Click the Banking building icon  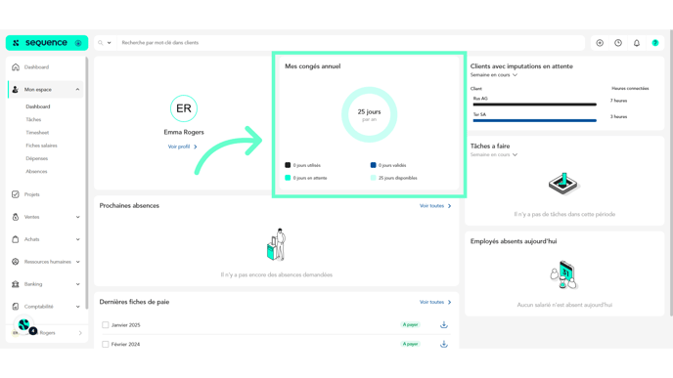(x=16, y=283)
